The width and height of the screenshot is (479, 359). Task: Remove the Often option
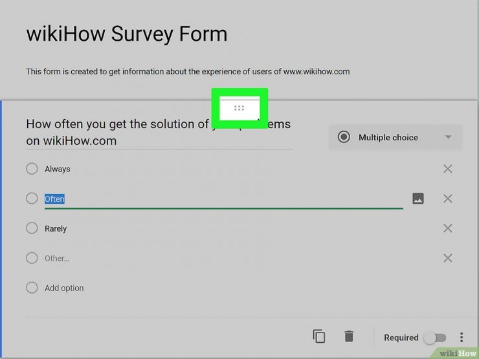point(447,199)
